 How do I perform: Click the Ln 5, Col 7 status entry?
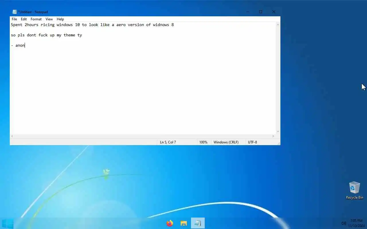click(x=168, y=142)
